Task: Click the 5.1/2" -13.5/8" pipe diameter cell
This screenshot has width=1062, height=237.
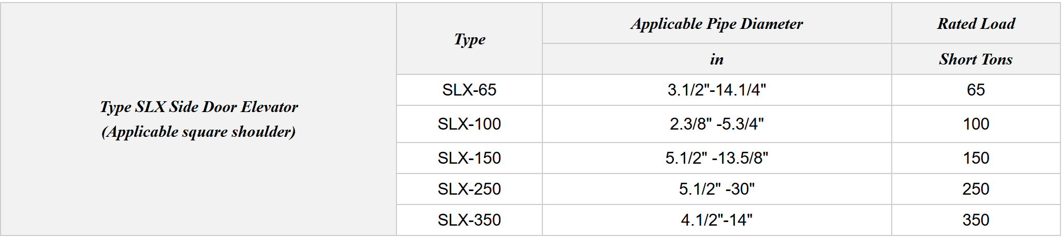Action: coord(716,158)
